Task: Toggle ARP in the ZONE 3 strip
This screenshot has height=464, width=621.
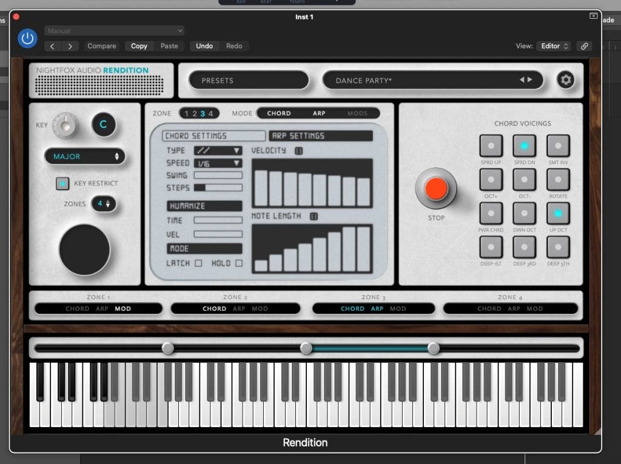Action: click(377, 308)
